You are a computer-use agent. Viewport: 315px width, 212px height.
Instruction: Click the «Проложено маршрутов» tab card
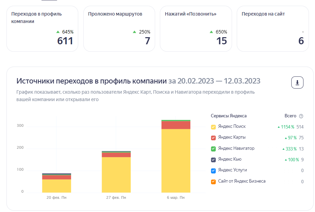point(119,27)
